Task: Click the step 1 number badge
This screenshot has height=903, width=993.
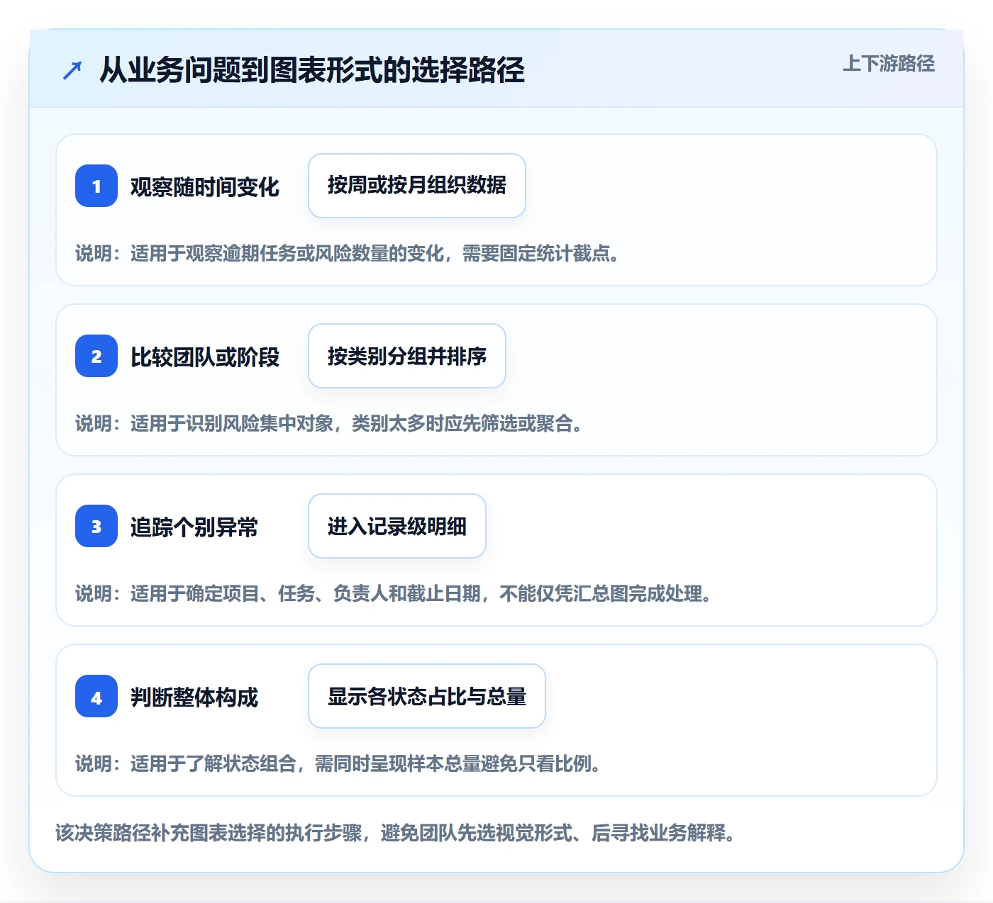Action: pyautogui.click(x=96, y=186)
